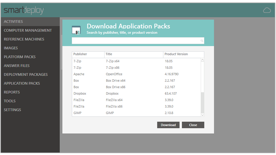
Task: Go to Reference Machines
Action: [x=30, y=39]
